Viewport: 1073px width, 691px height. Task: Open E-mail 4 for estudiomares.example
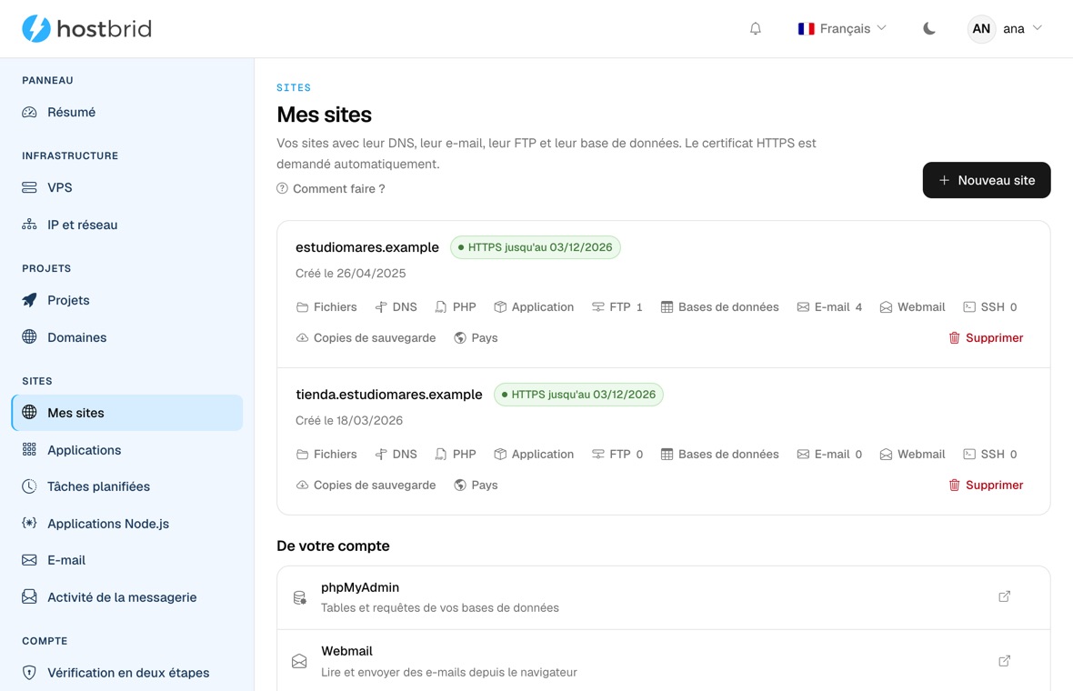pos(829,307)
